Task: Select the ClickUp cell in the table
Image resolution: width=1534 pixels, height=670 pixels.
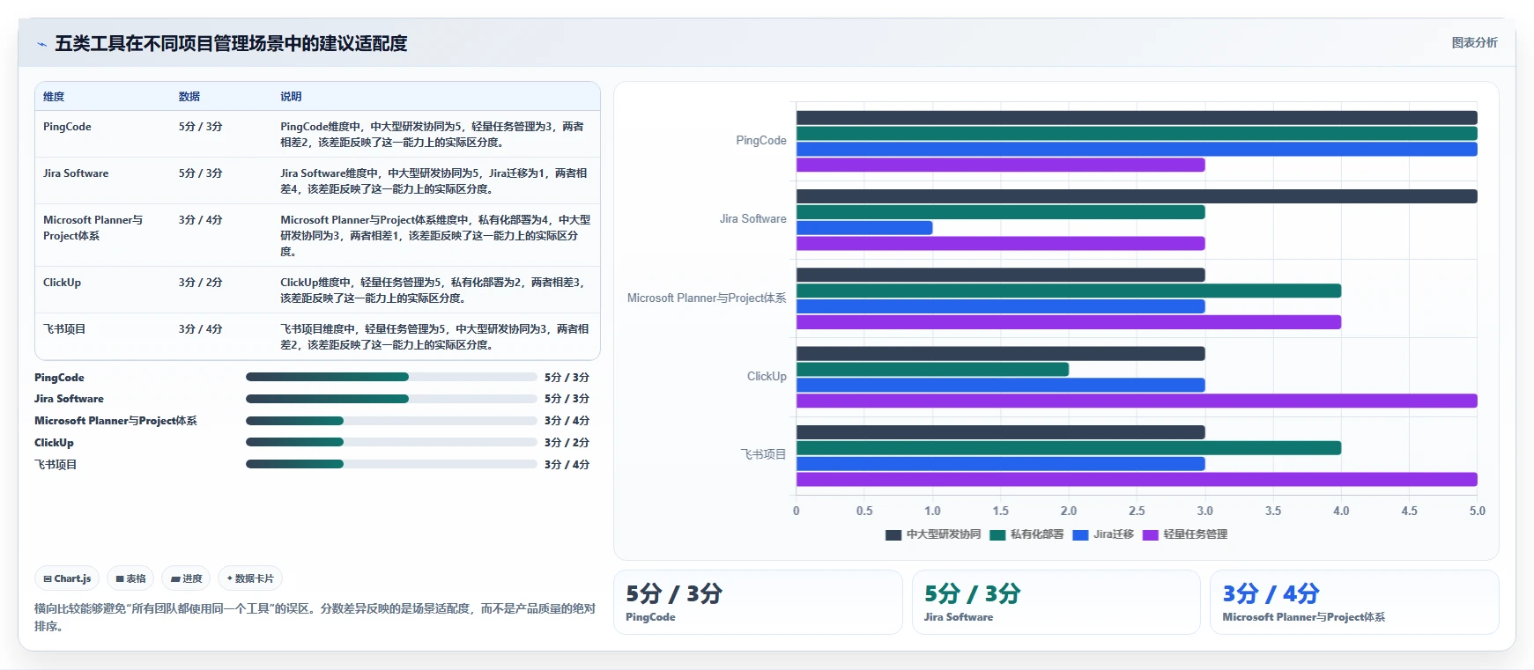Action: coord(62,283)
